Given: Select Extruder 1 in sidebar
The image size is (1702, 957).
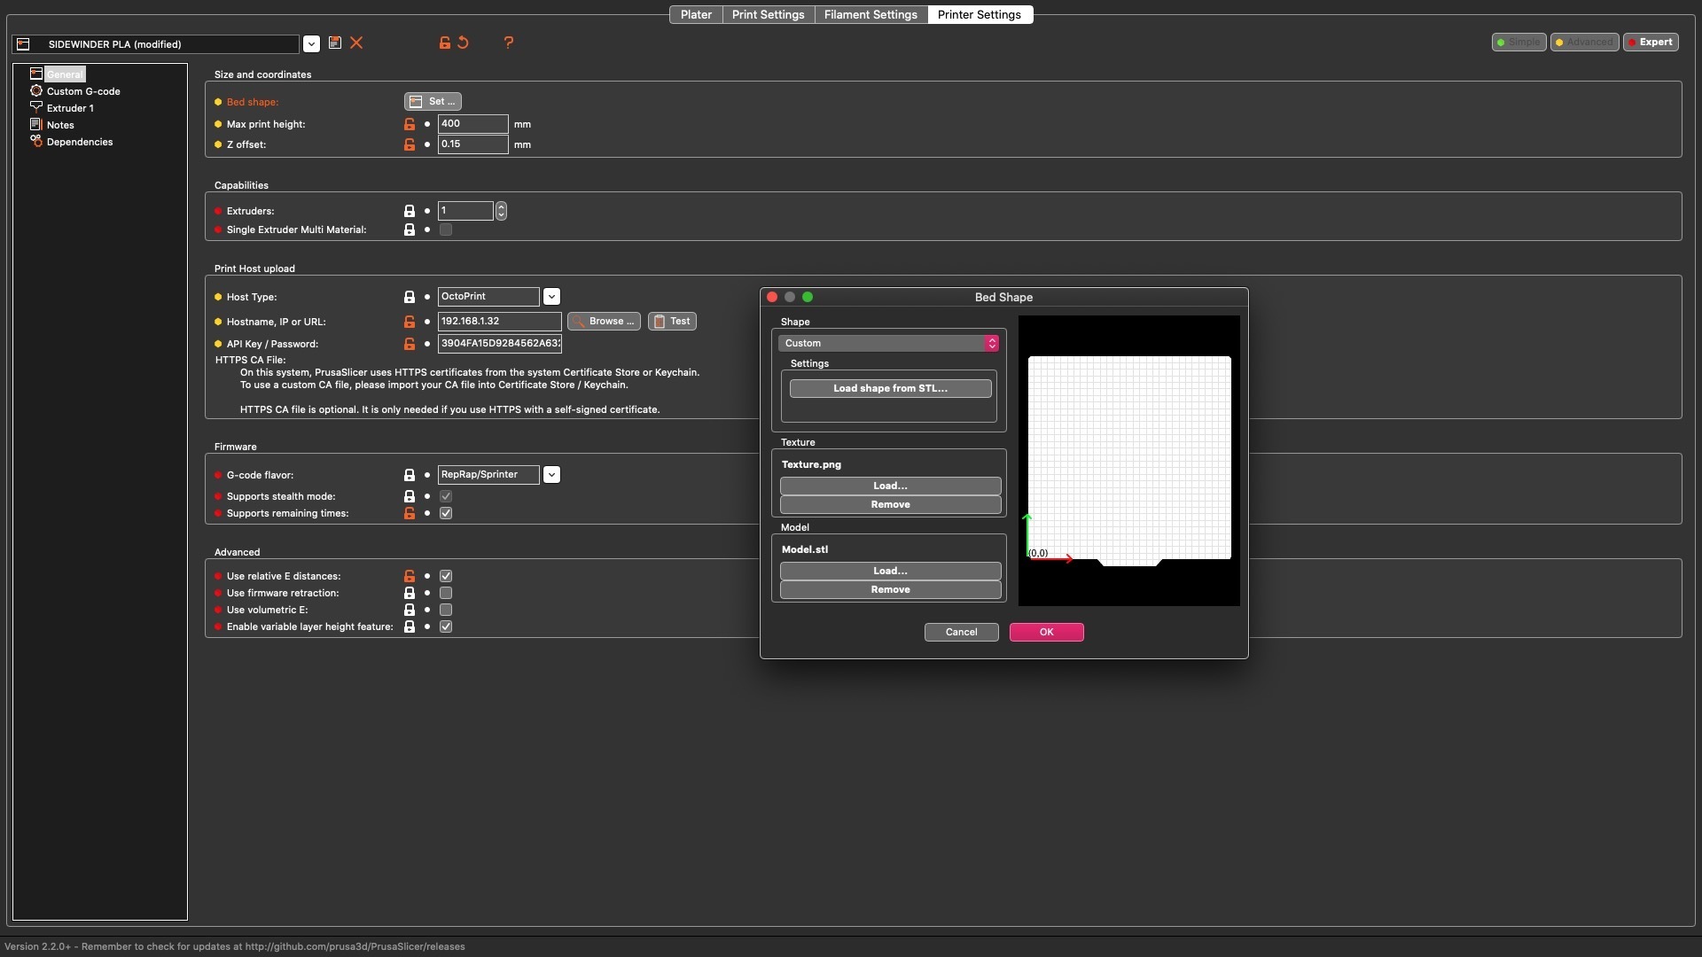Looking at the screenshot, I should click(70, 108).
